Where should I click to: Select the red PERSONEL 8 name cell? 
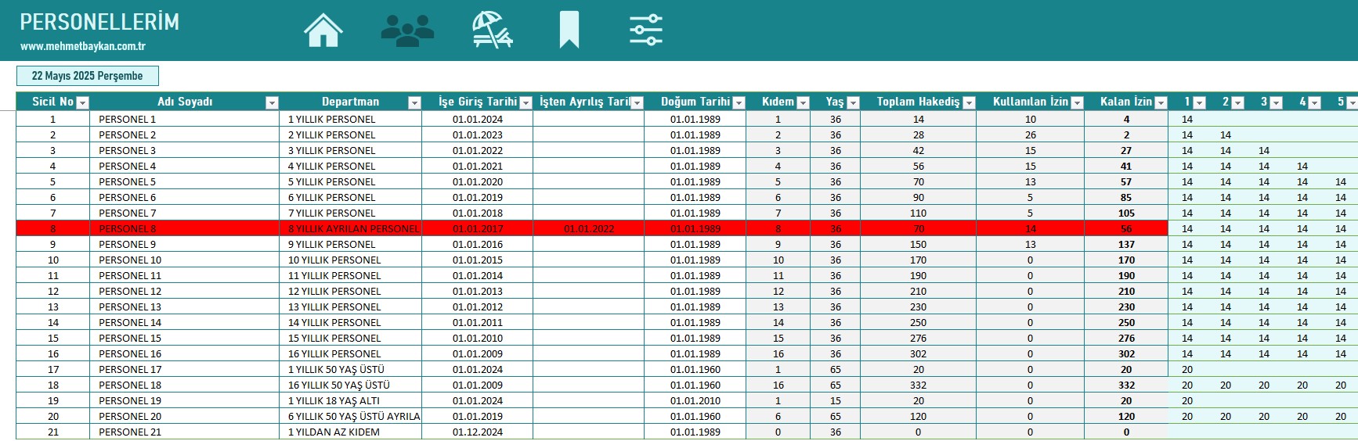(x=184, y=228)
